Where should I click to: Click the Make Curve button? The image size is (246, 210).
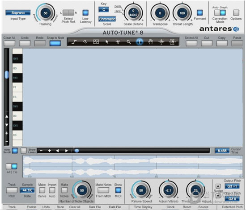(x=42, y=190)
